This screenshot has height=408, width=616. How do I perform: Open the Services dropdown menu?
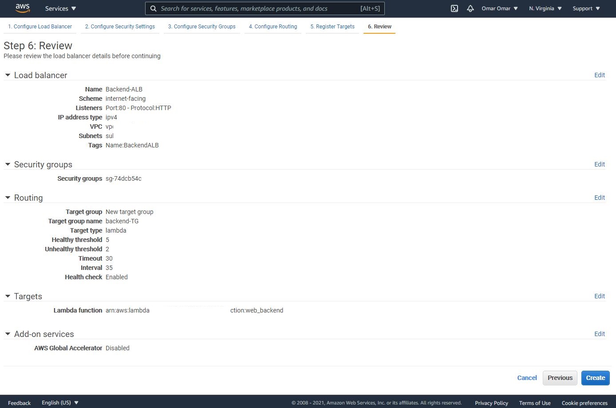coord(61,8)
